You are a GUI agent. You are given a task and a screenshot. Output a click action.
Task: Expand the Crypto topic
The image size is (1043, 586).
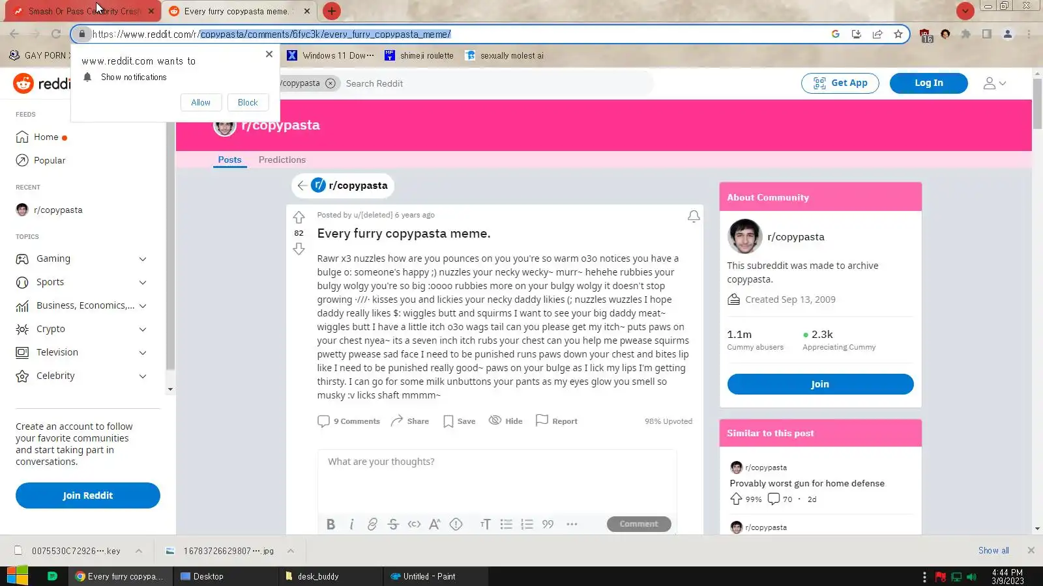[143, 329]
